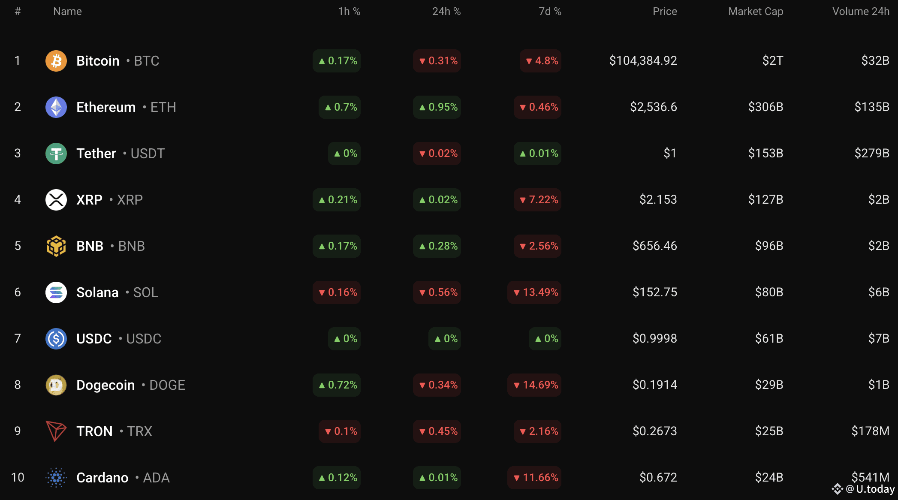
Task: Sort by the Volume 24h column header
Action: point(861,12)
